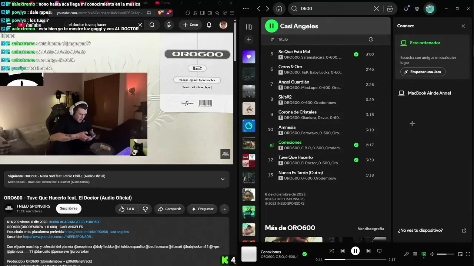Open YouTube notifications bell

[209, 25]
